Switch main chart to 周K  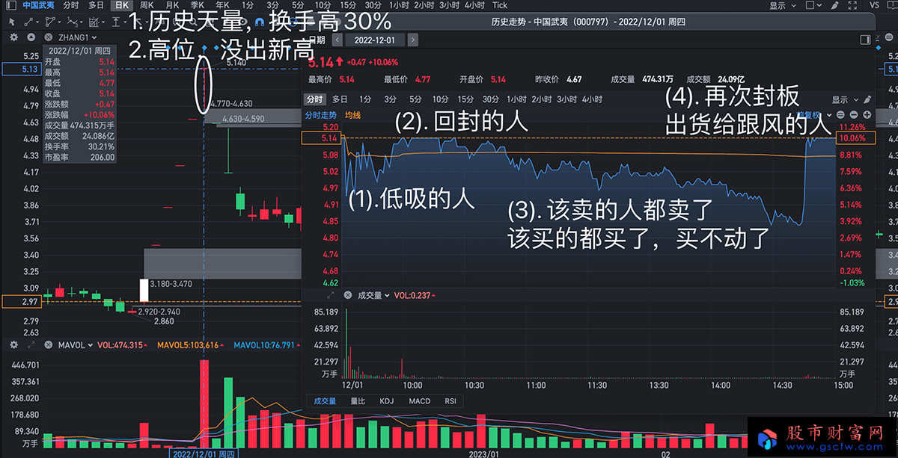tap(147, 5)
